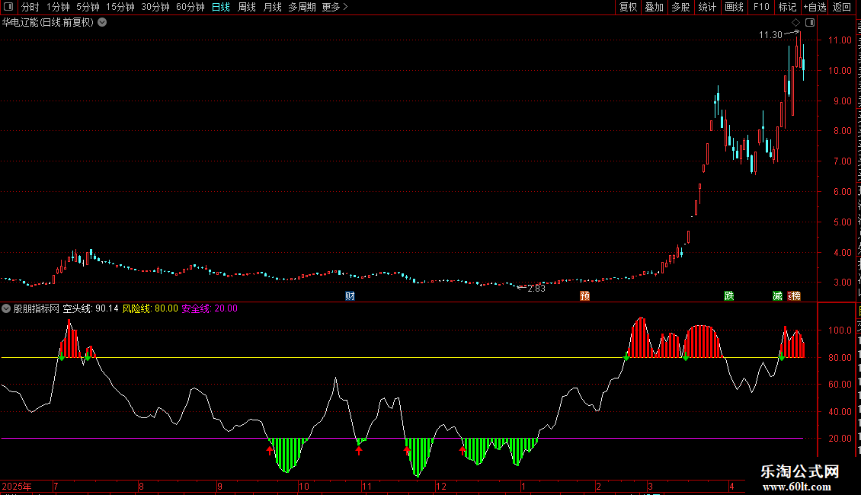Select the 30分钟 period tab
The image size is (861, 495).
click(155, 7)
